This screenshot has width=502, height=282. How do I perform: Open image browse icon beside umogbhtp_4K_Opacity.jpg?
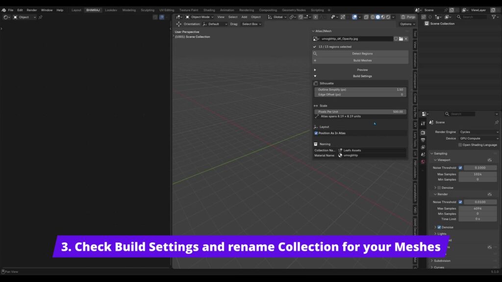point(316,39)
